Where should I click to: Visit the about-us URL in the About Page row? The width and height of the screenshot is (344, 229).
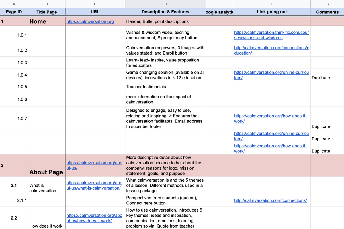(94, 166)
